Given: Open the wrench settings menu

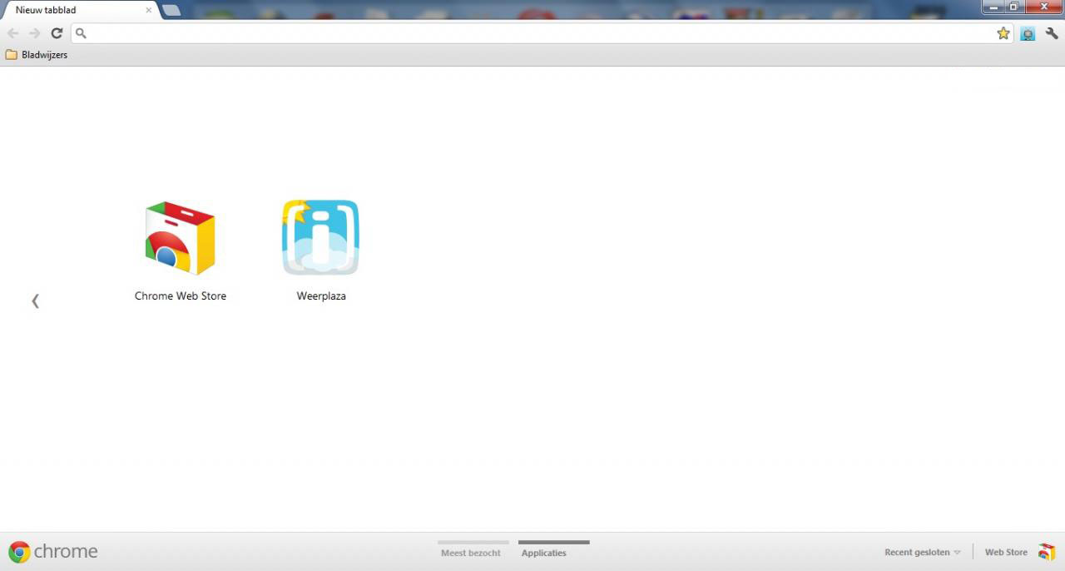Looking at the screenshot, I should [1052, 33].
